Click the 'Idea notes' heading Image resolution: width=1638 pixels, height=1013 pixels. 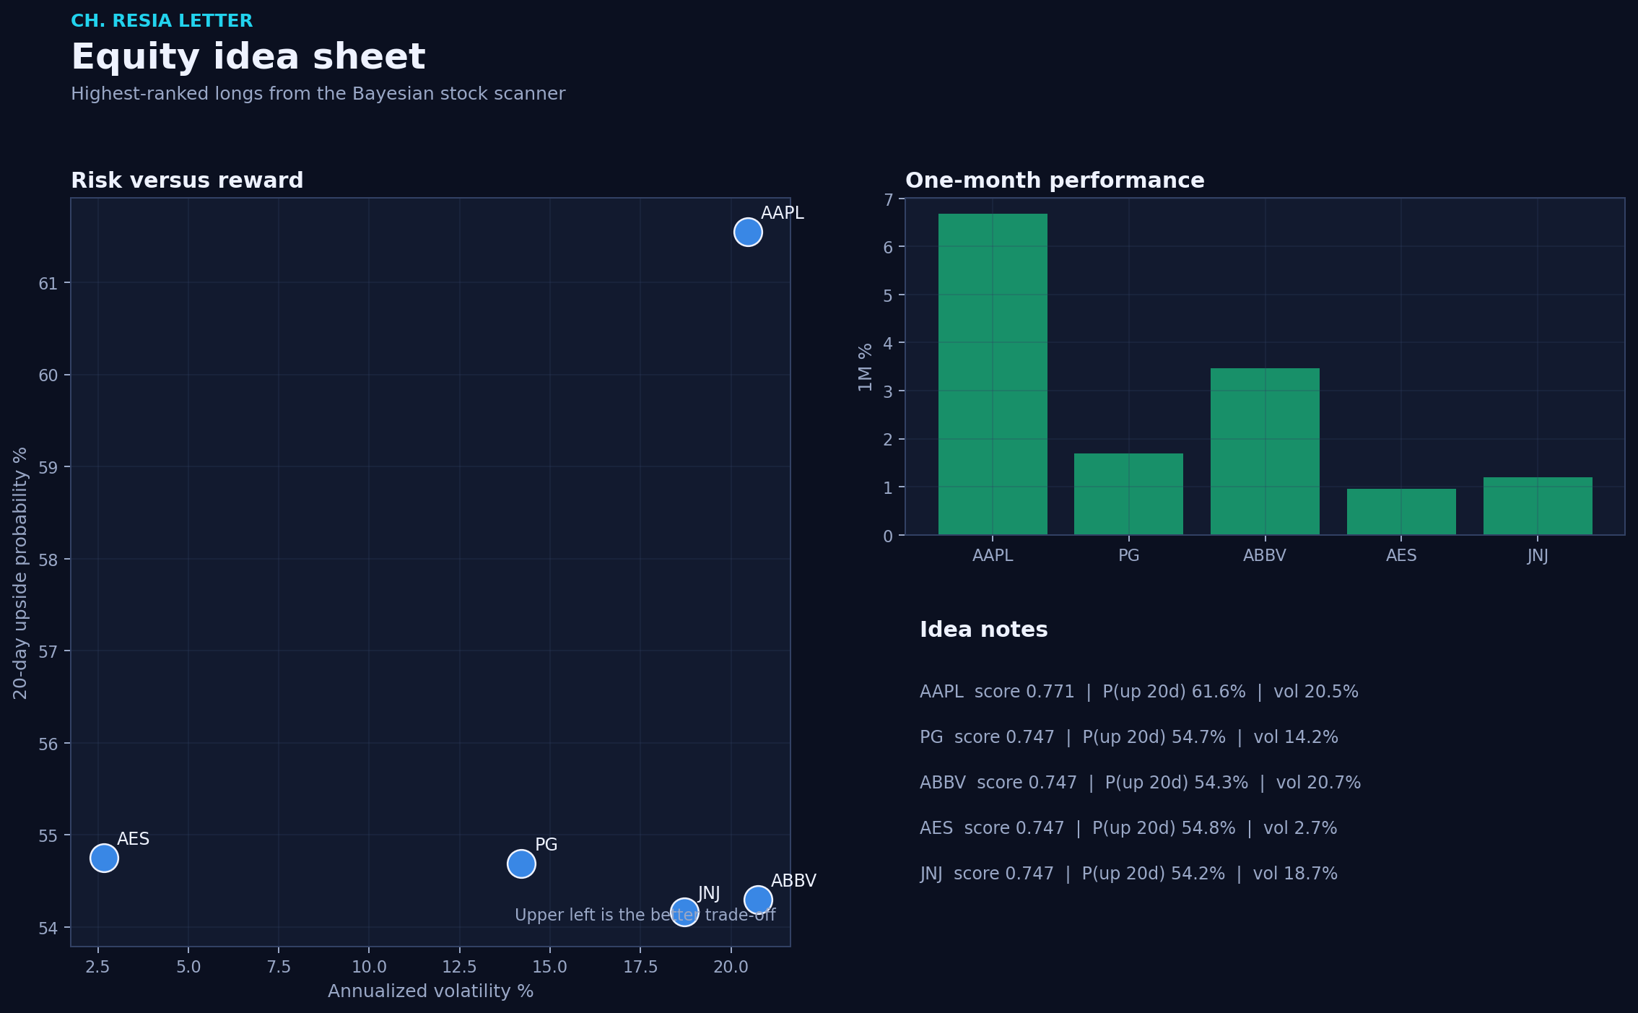click(983, 630)
